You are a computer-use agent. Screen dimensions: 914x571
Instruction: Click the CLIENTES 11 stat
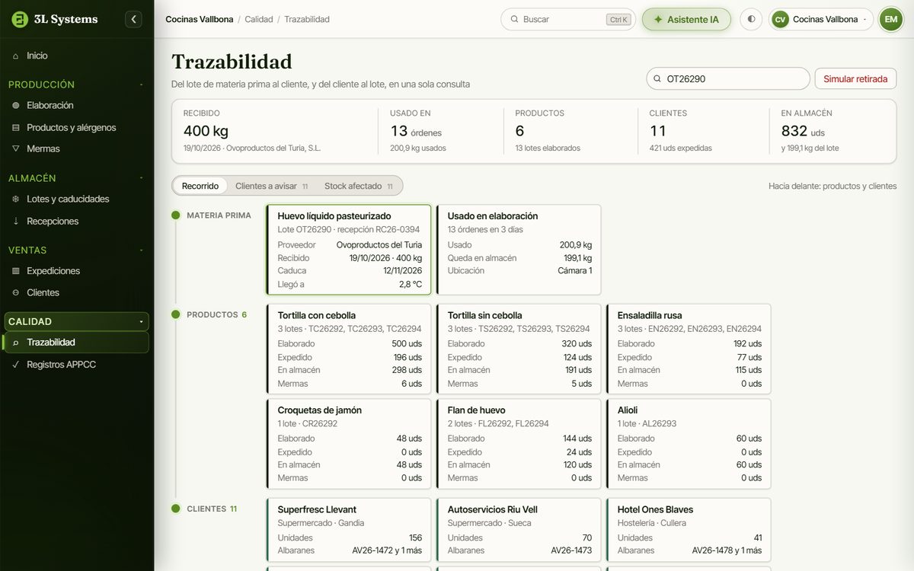coord(704,132)
